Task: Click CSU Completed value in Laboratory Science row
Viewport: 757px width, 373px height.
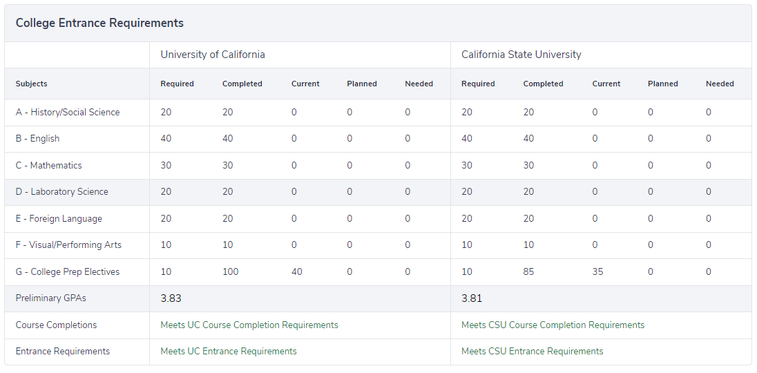Action: tap(528, 191)
